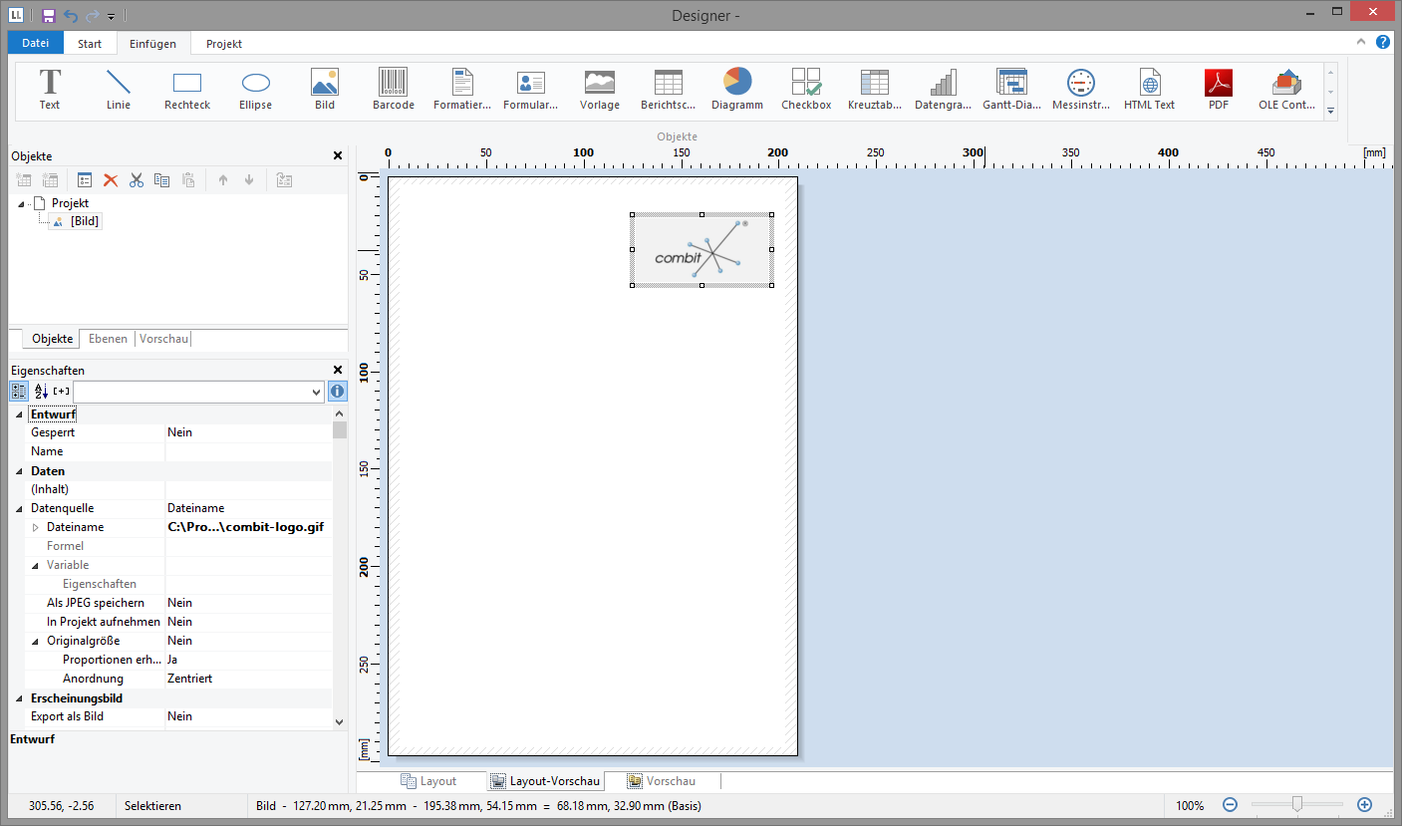The height and width of the screenshot is (826, 1402).
Task: Select the Text object tool
Action: (x=50, y=89)
